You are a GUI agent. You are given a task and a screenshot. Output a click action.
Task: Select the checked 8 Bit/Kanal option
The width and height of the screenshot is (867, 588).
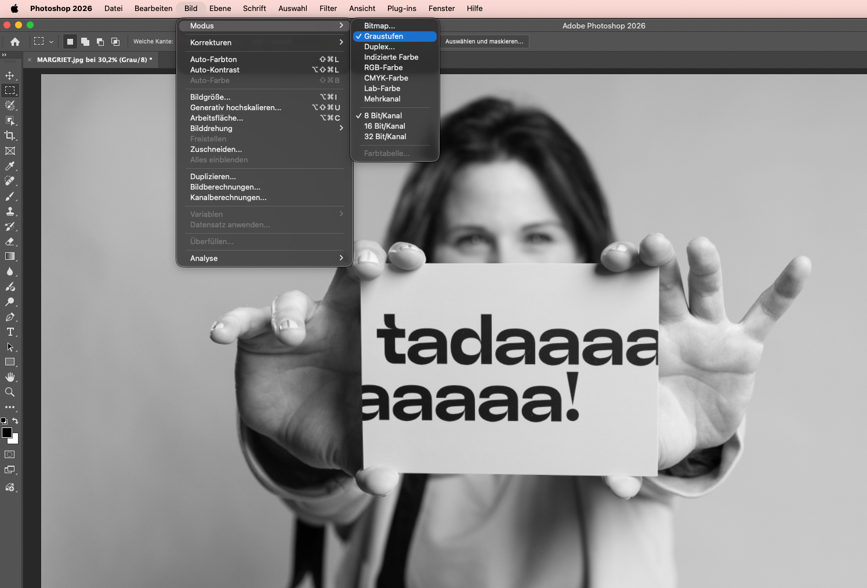[x=383, y=116]
